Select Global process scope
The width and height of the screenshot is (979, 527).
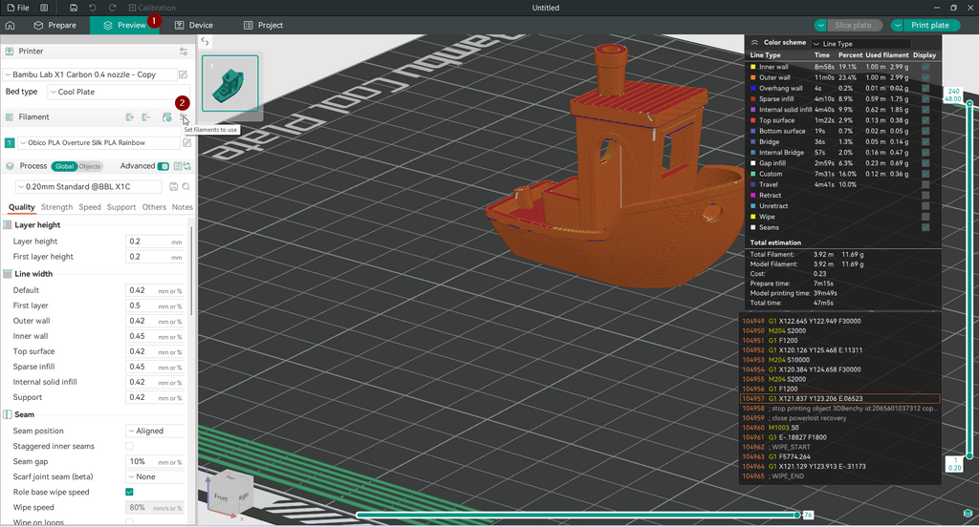pyautogui.click(x=64, y=166)
